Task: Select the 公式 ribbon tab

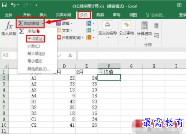Action: (x=84, y=15)
